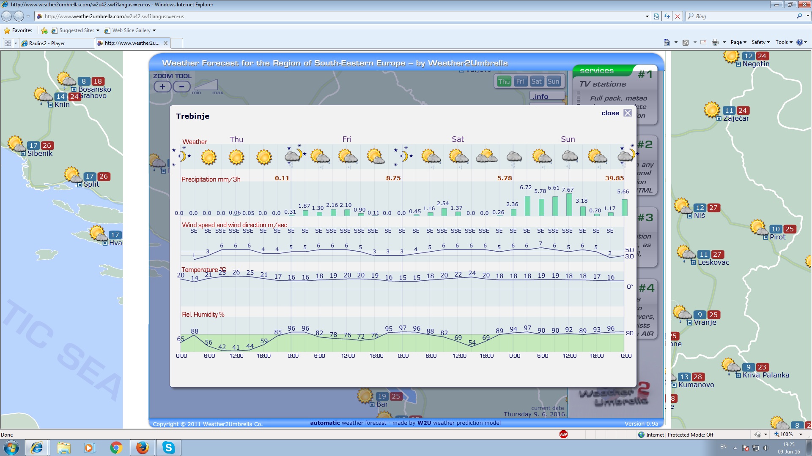Click the Kumanovo city label
This screenshot has width=812, height=456.
696,385
